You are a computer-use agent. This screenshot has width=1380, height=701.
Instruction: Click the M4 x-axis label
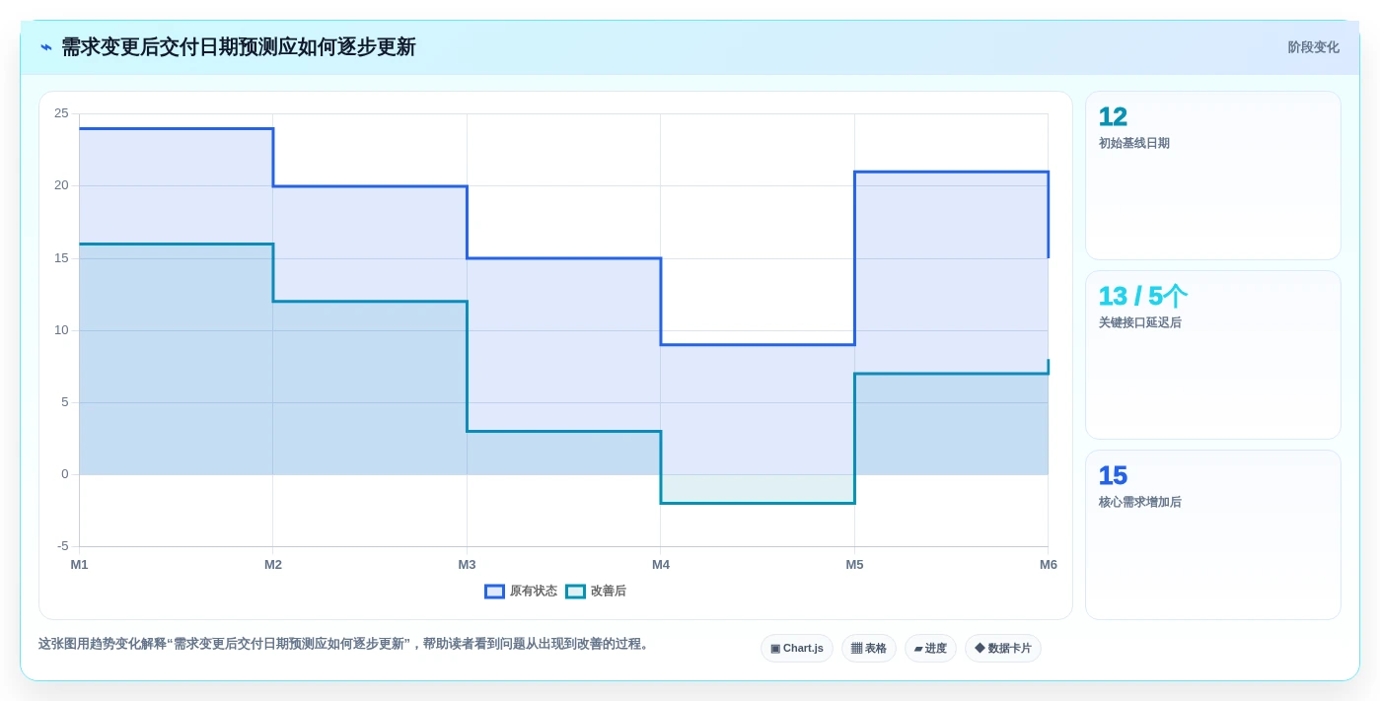tap(661, 565)
